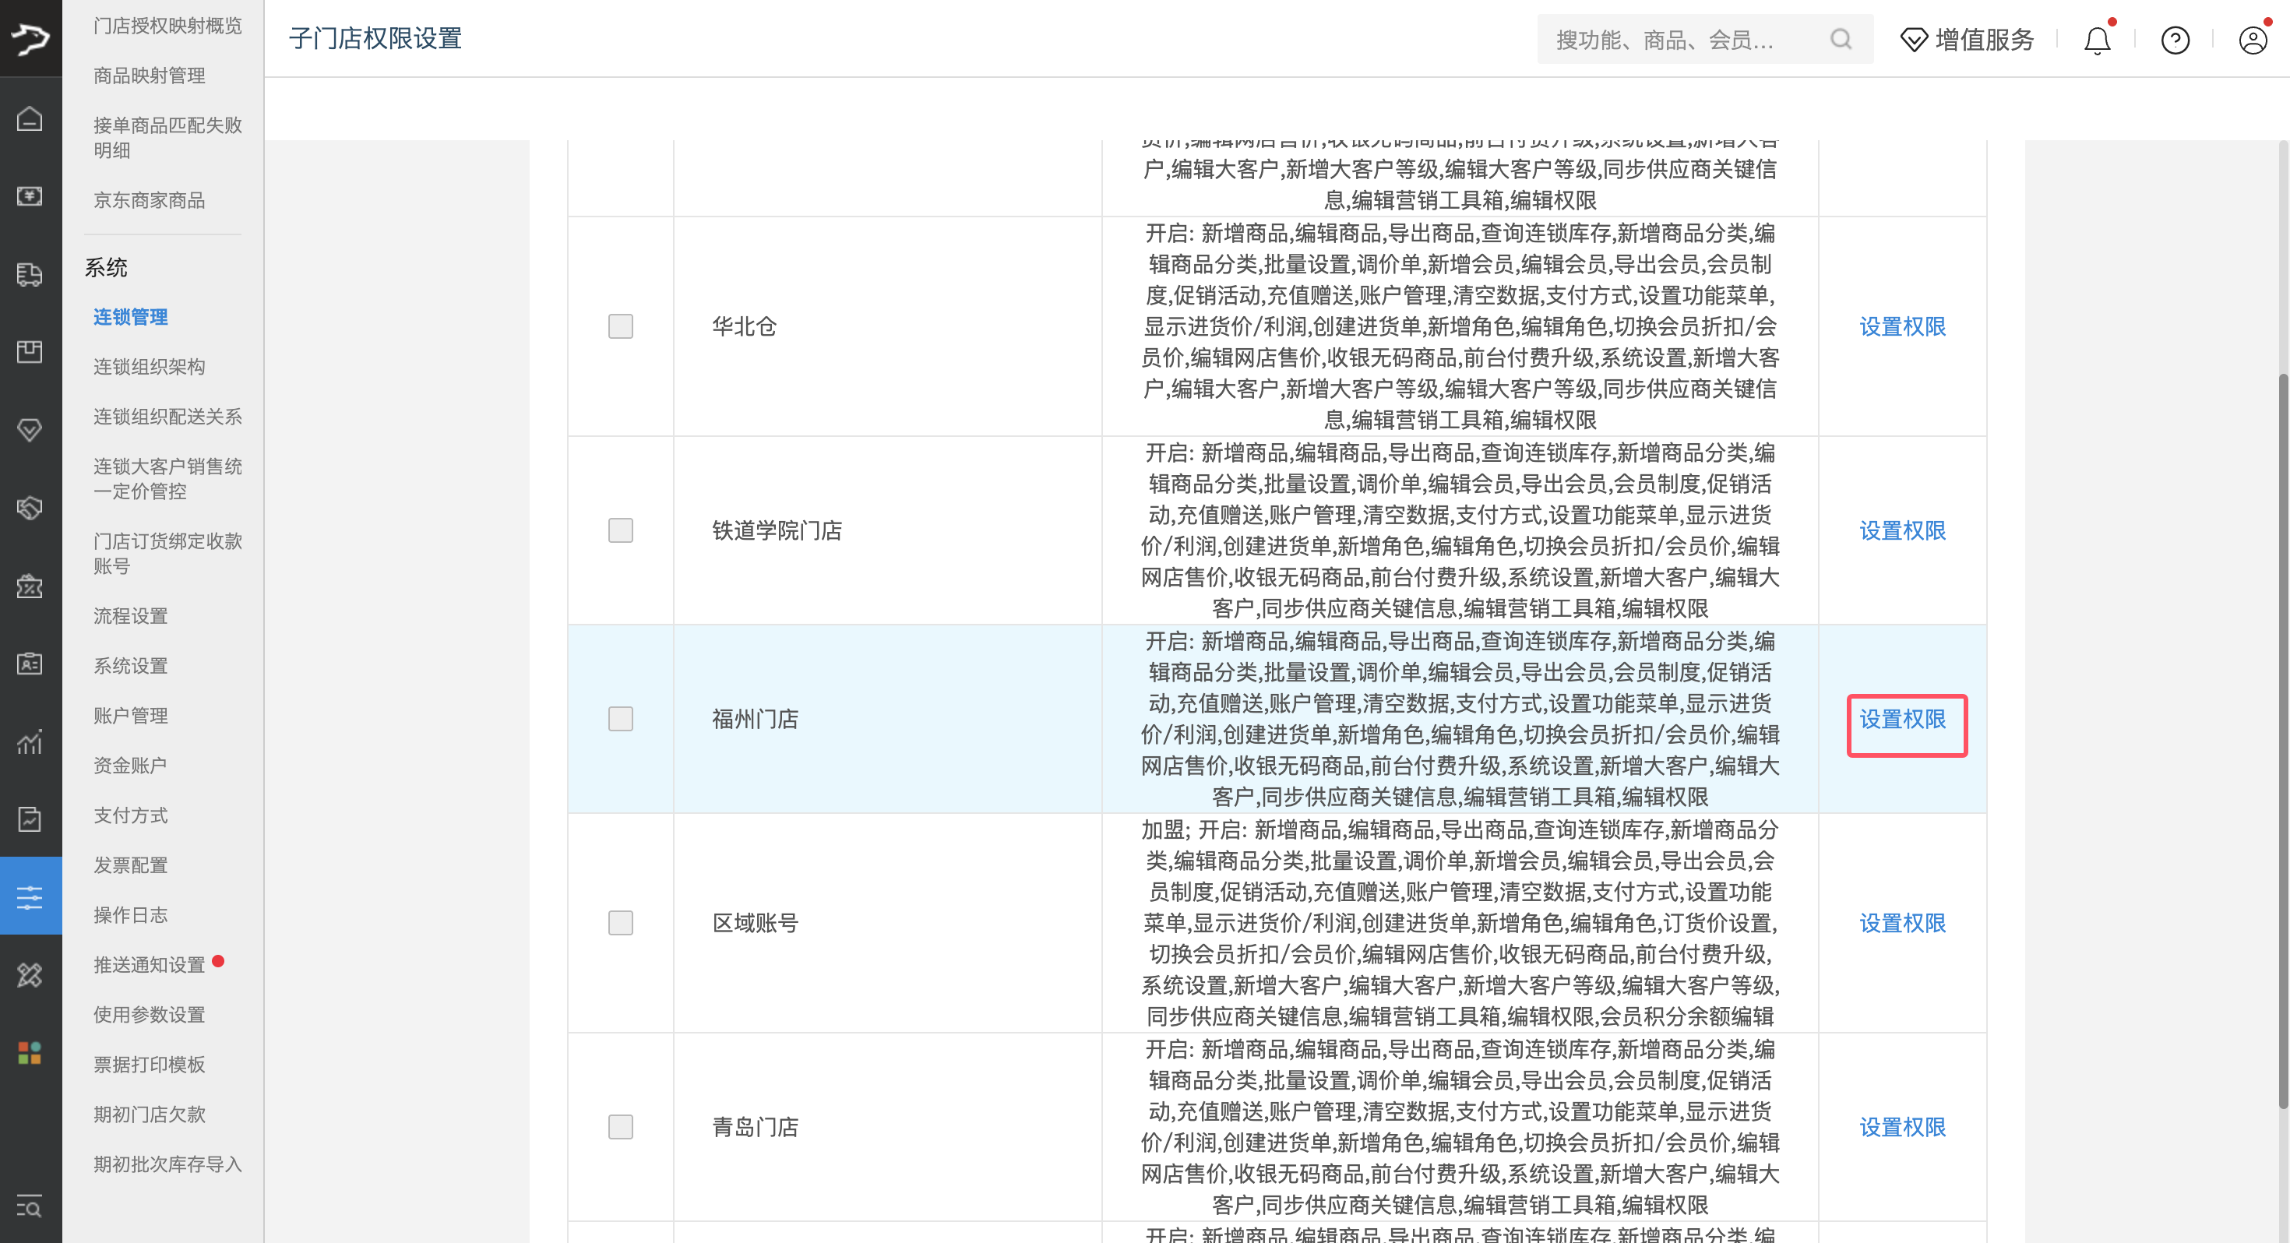This screenshot has height=1243, width=2290.
Task: Open 连锁大客户销售统一定价管控 menu item
Action: (x=167, y=479)
